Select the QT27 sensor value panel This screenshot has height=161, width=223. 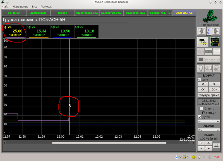[38, 31]
